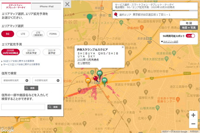
Task: Click green 'm' marker below the popup
Action: [99, 74]
